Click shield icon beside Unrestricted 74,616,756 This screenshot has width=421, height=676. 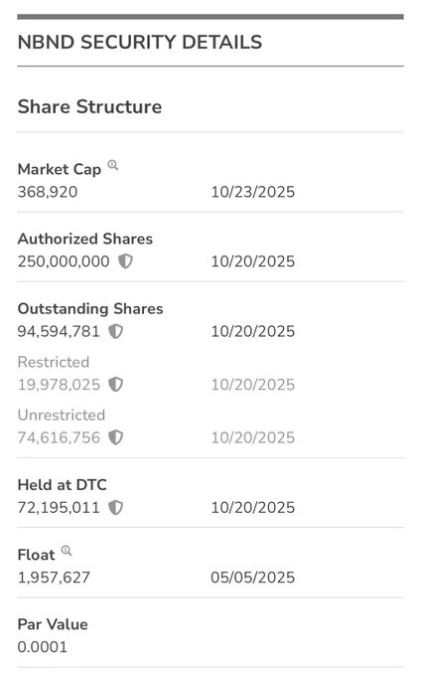click(115, 437)
